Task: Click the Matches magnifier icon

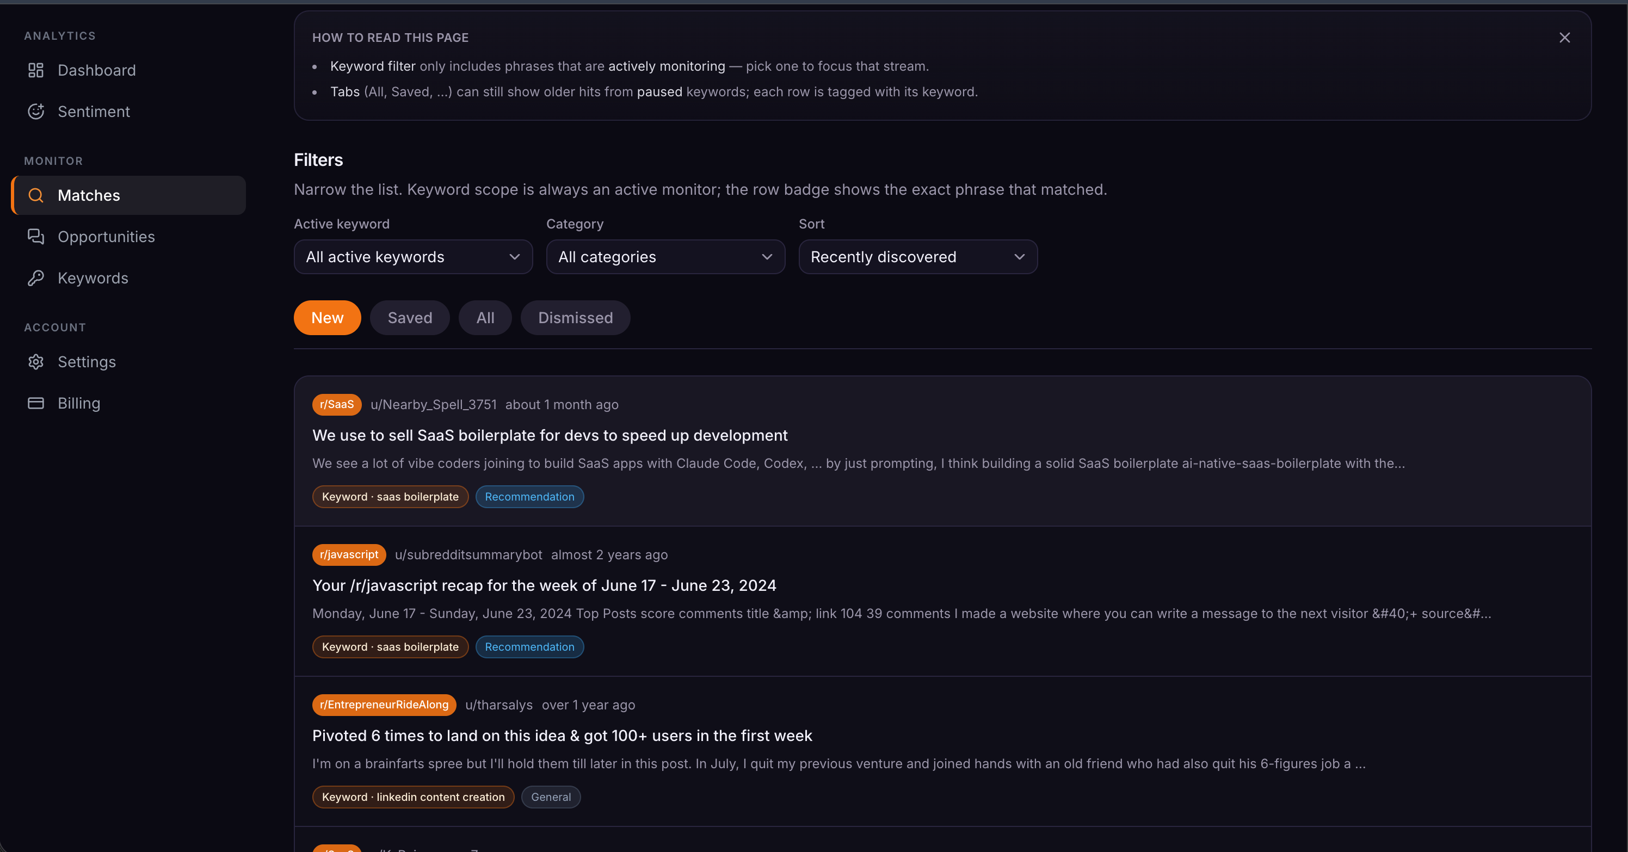Action: click(x=36, y=195)
